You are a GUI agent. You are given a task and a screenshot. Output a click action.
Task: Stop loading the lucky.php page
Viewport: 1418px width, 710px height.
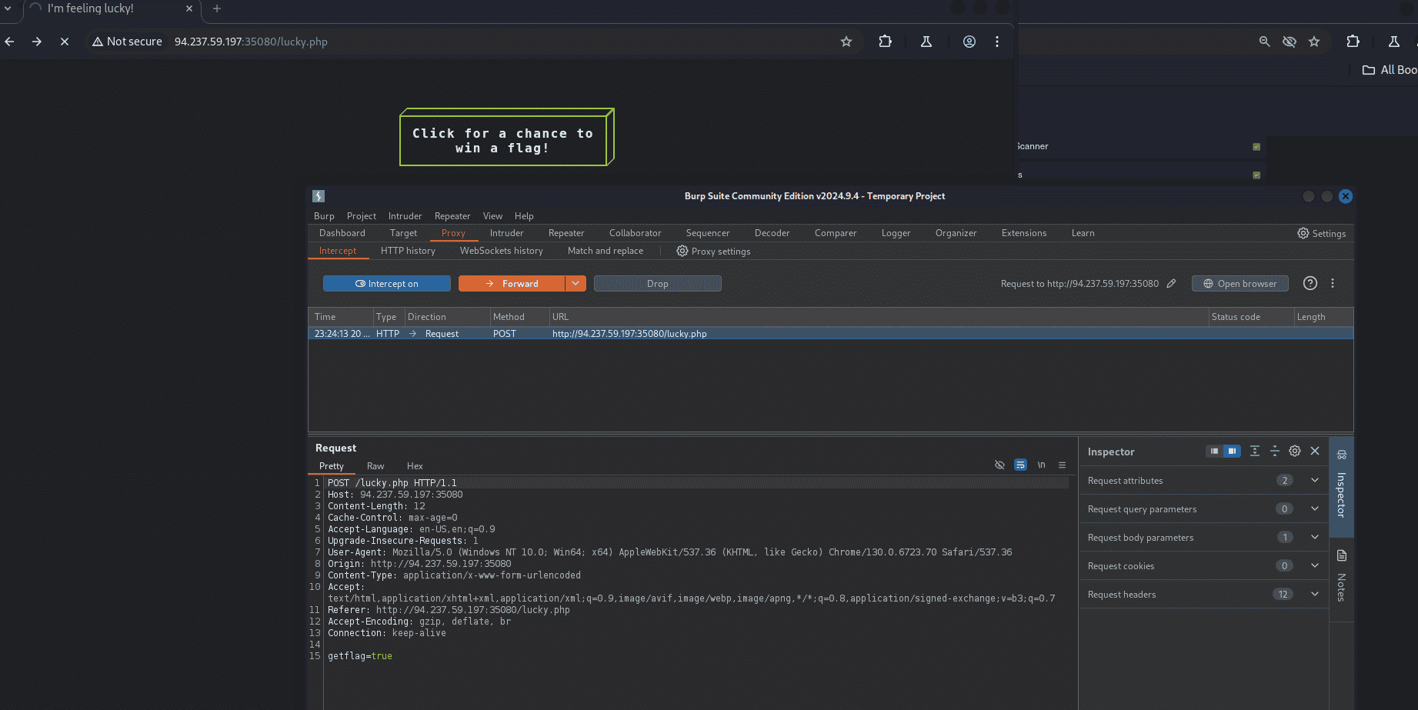[x=65, y=42]
